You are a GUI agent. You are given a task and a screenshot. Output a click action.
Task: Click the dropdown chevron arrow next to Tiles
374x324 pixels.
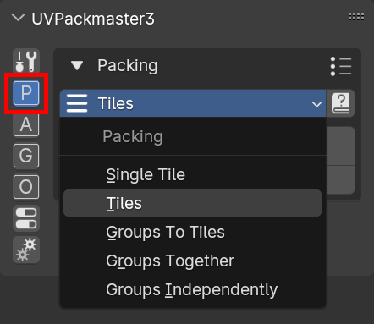pyautogui.click(x=316, y=104)
